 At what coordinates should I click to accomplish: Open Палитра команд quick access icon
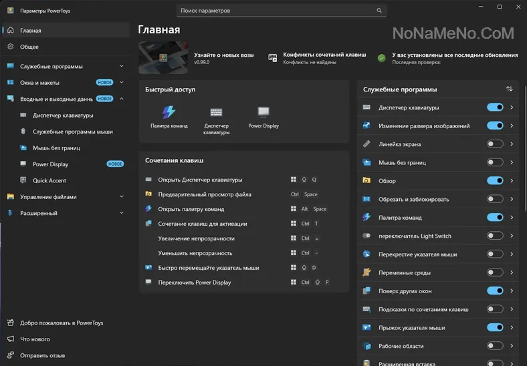[x=169, y=113]
